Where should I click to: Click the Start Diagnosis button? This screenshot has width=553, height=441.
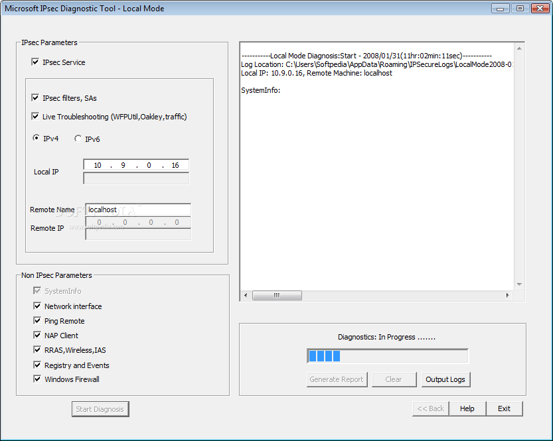point(100,409)
